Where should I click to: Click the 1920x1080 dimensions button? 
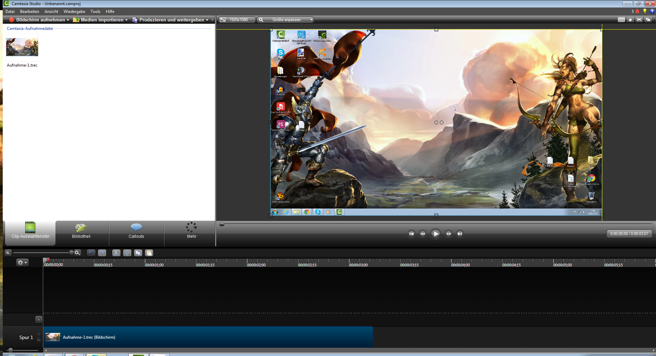237,20
